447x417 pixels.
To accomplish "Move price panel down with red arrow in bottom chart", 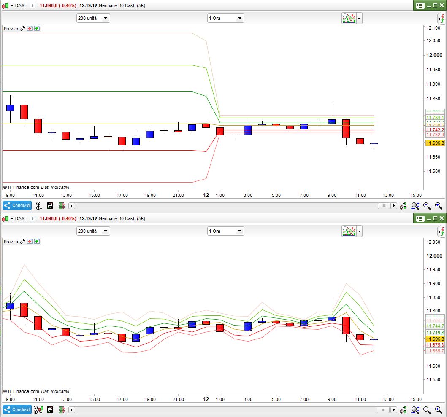I will pos(30,241).
